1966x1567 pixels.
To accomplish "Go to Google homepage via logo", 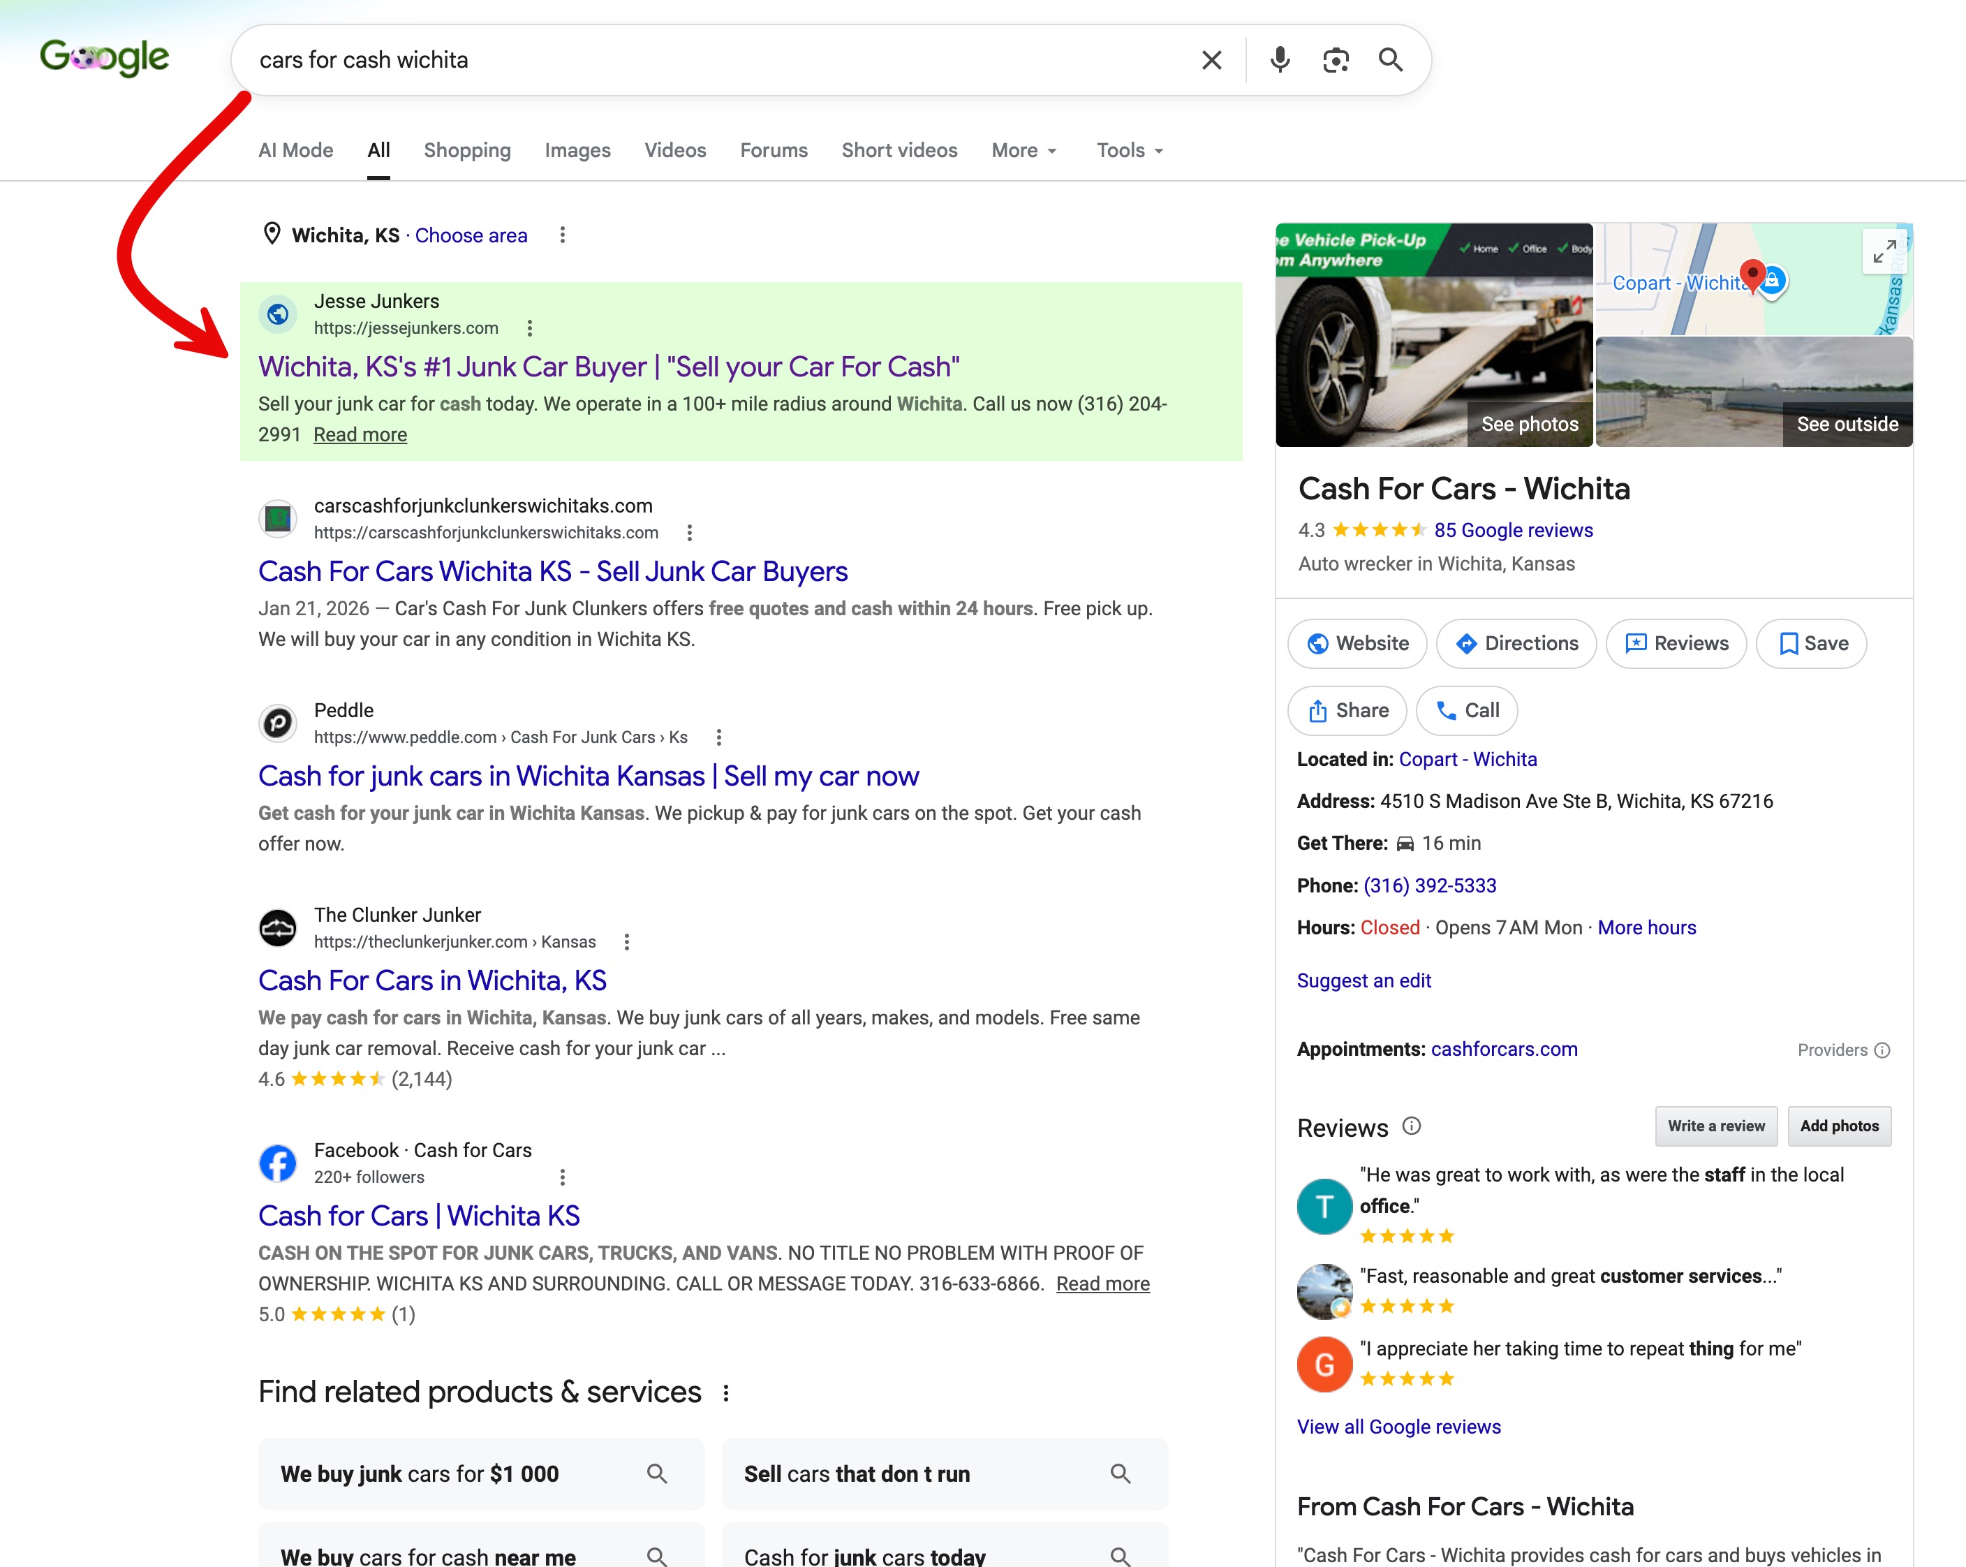I will pyautogui.click(x=104, y=59).
